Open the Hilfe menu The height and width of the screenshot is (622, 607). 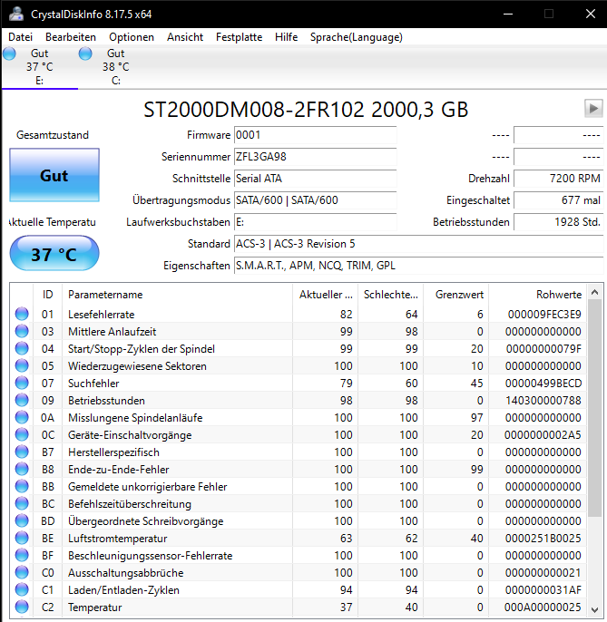286,37
